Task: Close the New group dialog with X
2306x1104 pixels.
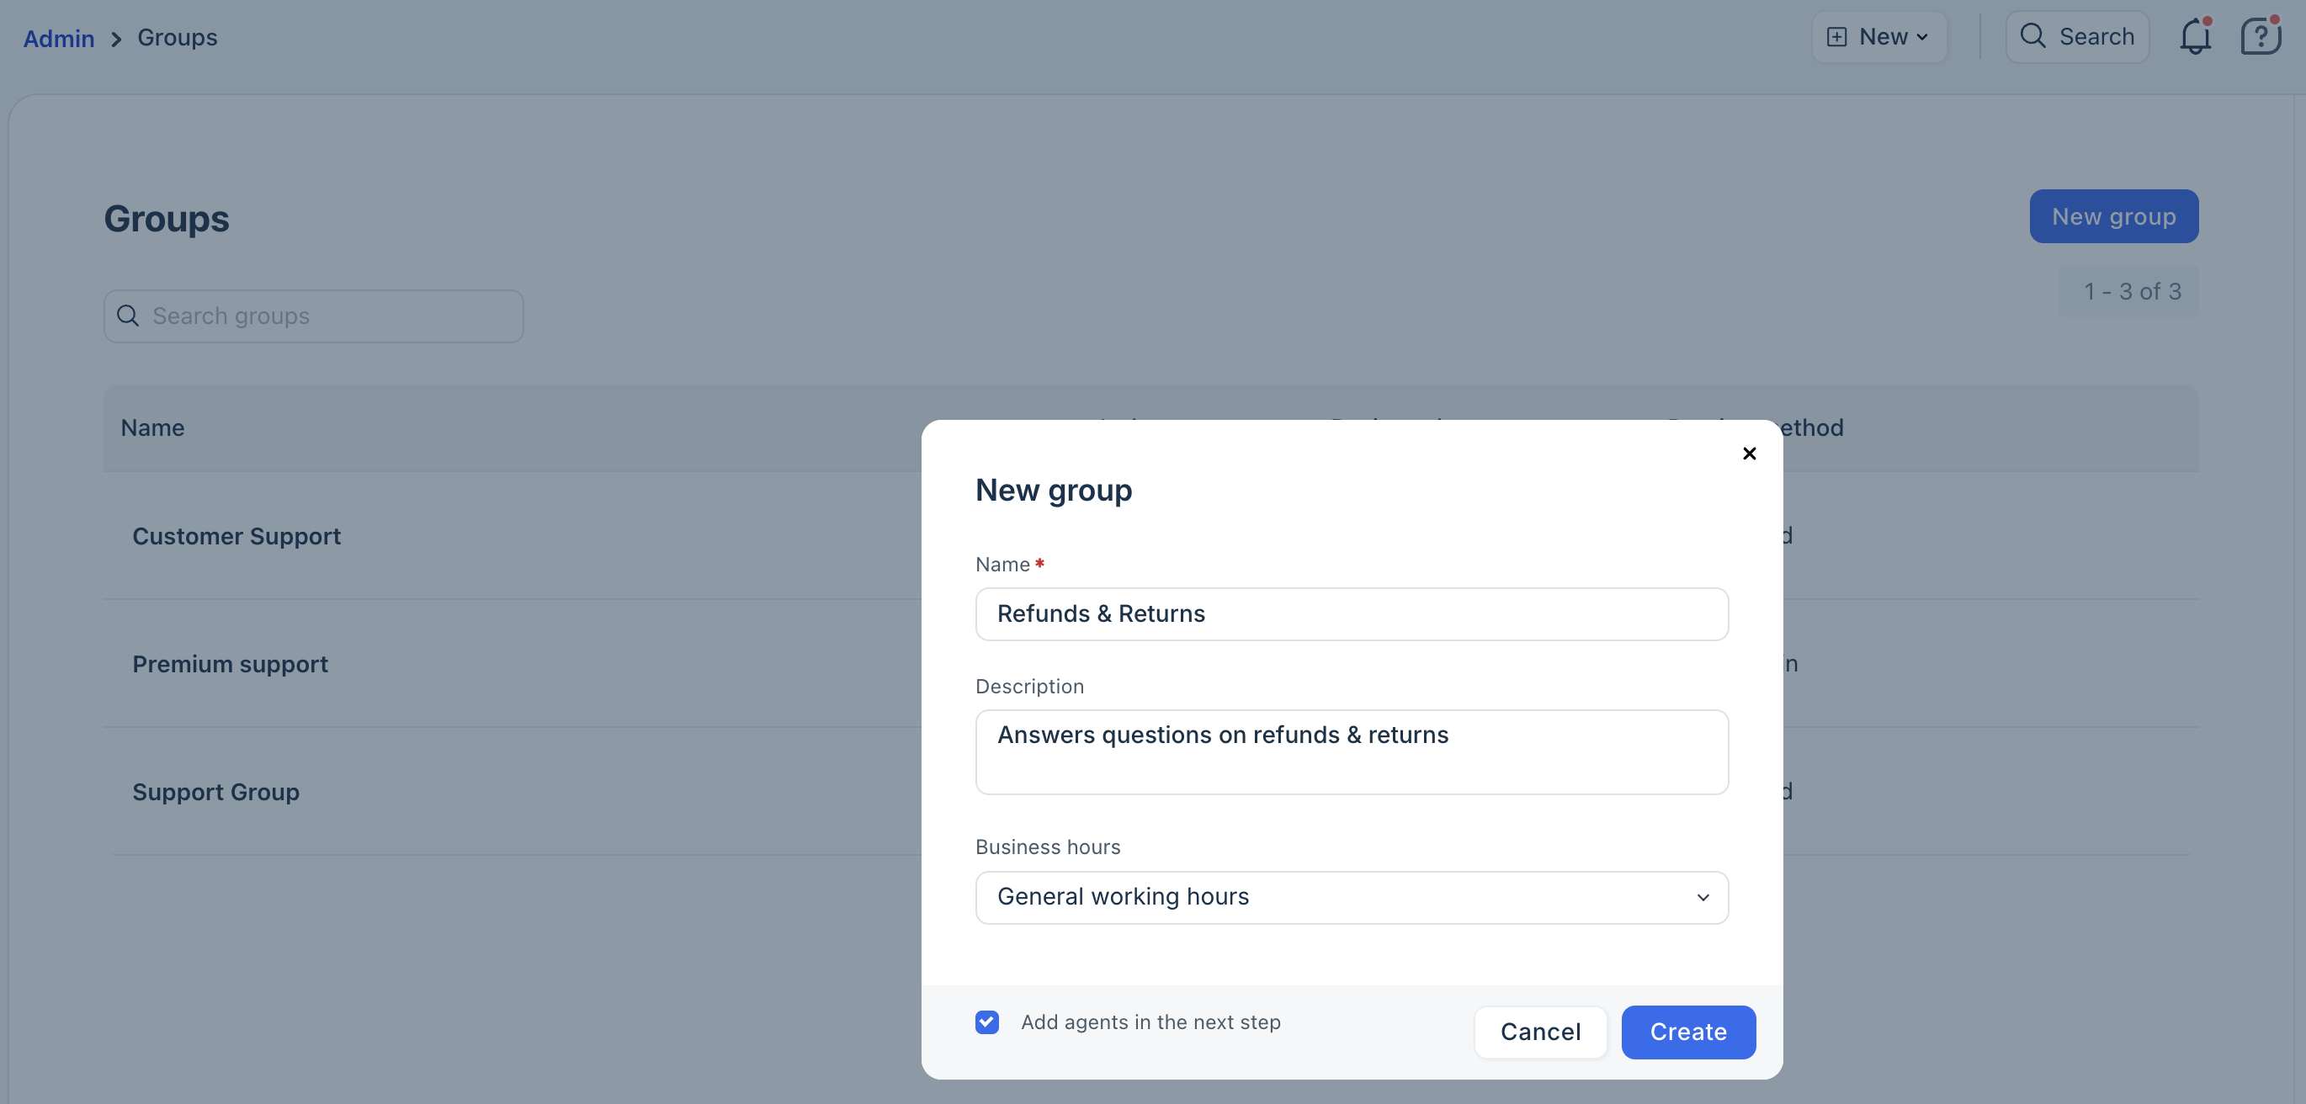Action: pyautogui.click(x=1749, y=453)
